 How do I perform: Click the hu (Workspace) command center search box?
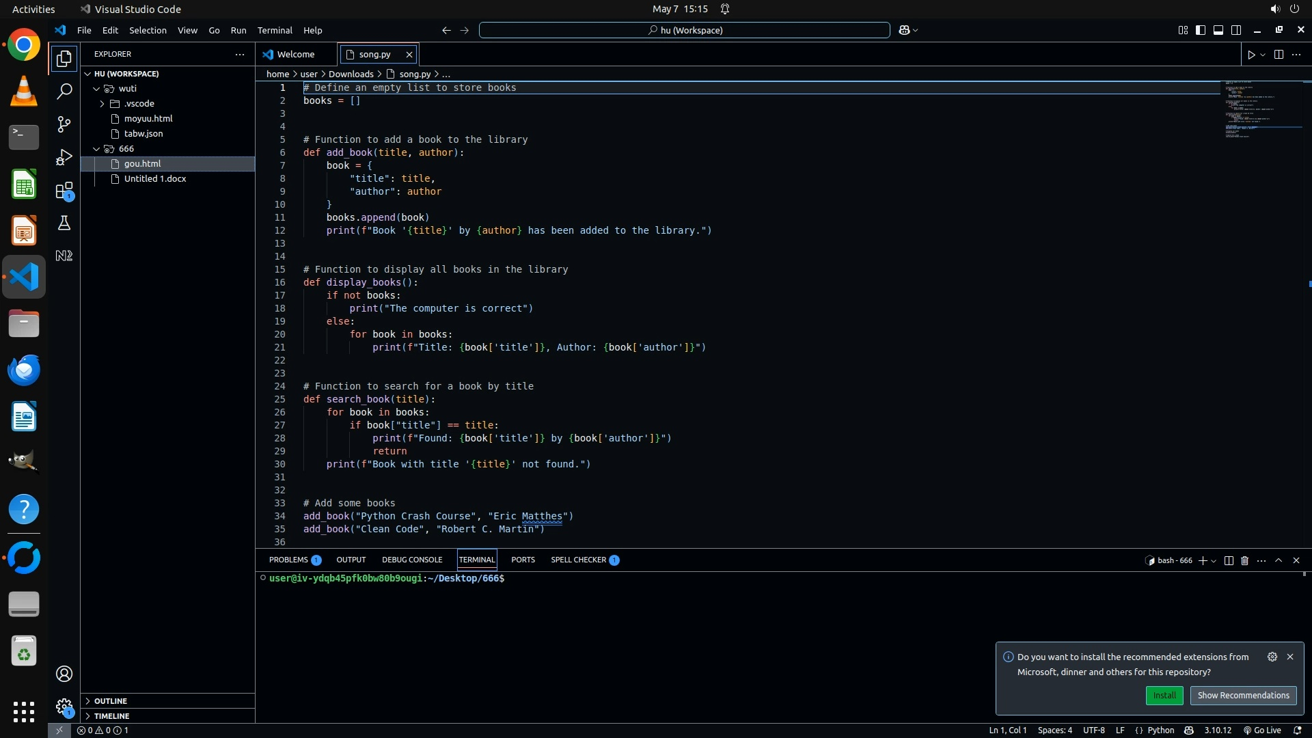coord(685,30)
